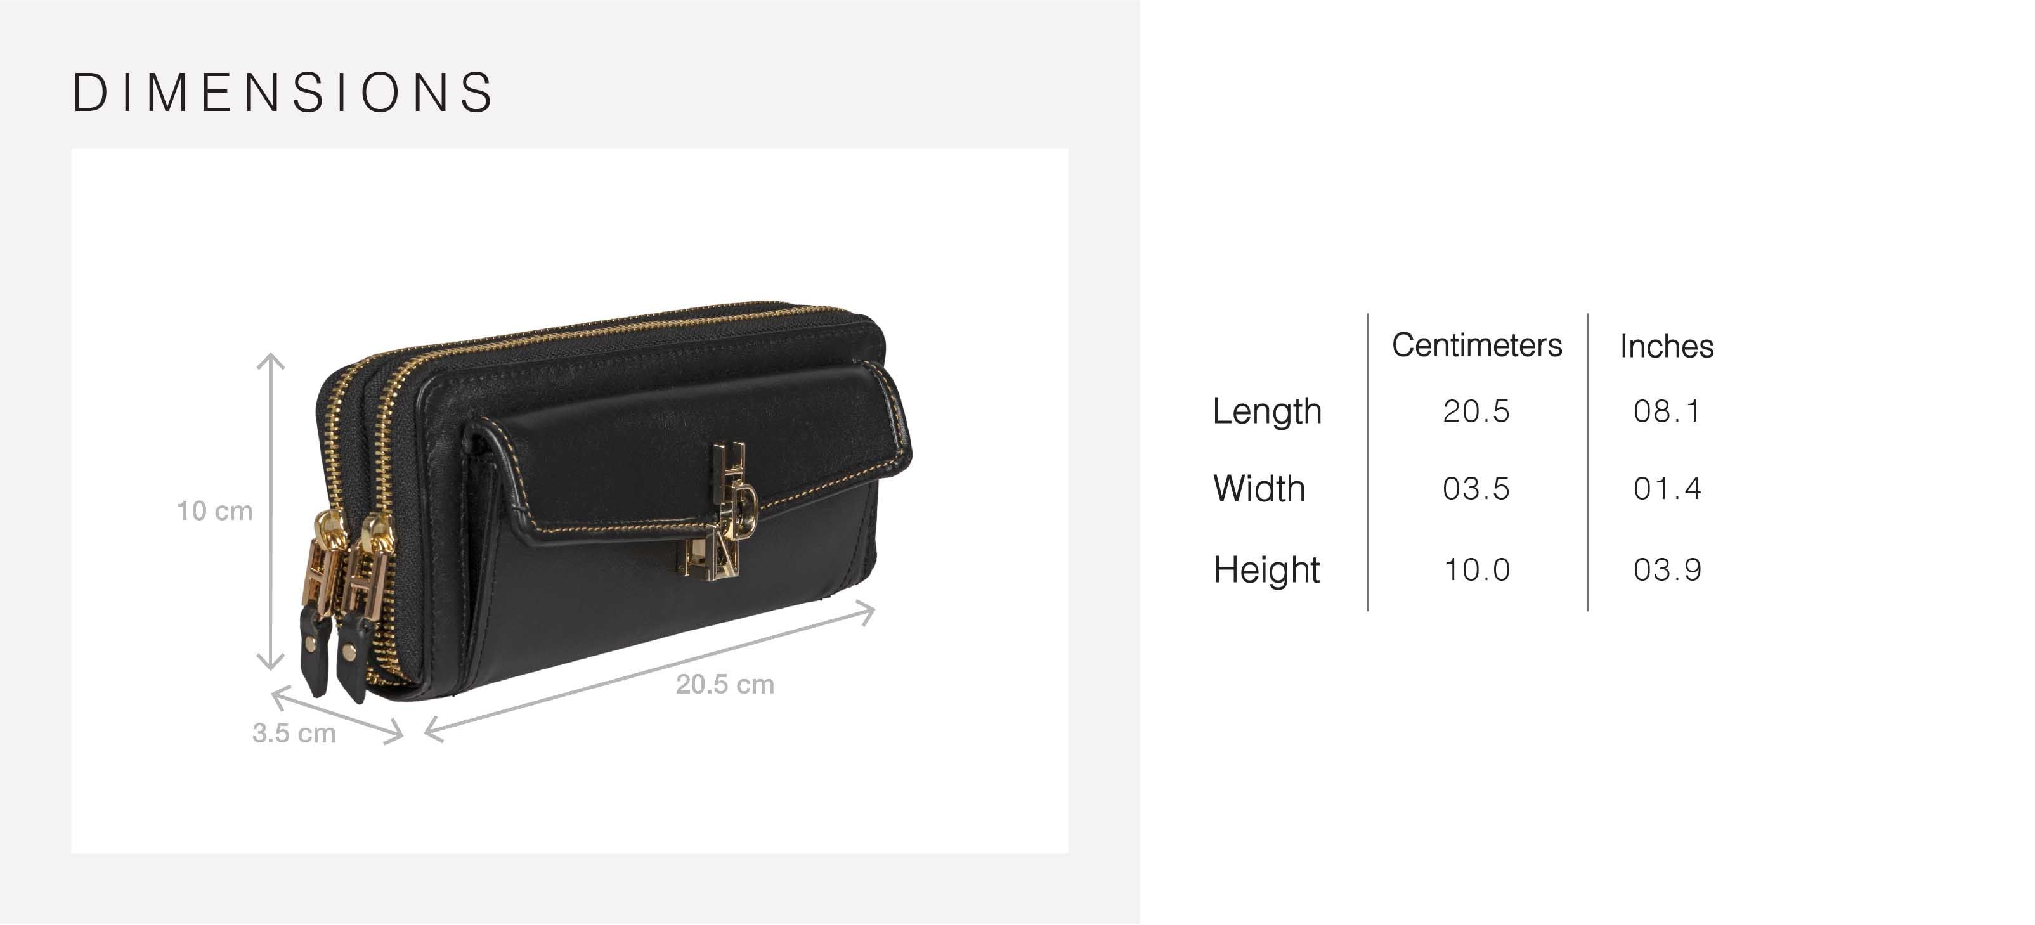This screenshot has width=2035, height=925.
Task: Click the Width row label
Action: point(1258,488)
